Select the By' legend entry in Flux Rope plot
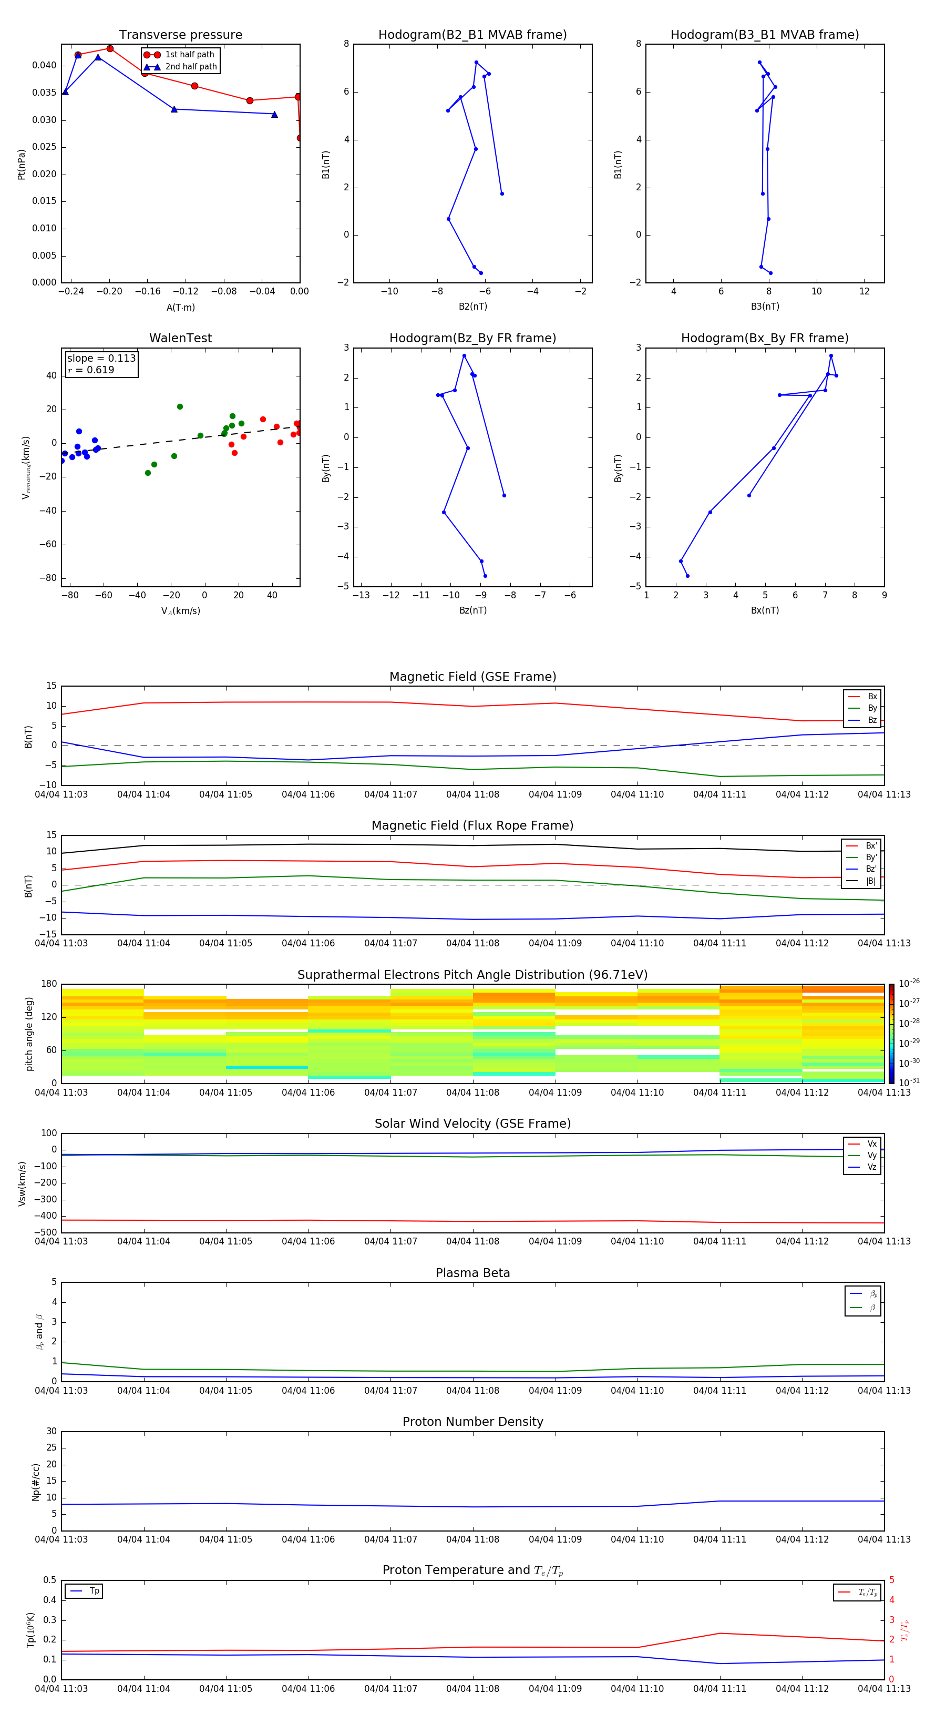This screenshot has height=1735, width=946. tap(862, 858)
